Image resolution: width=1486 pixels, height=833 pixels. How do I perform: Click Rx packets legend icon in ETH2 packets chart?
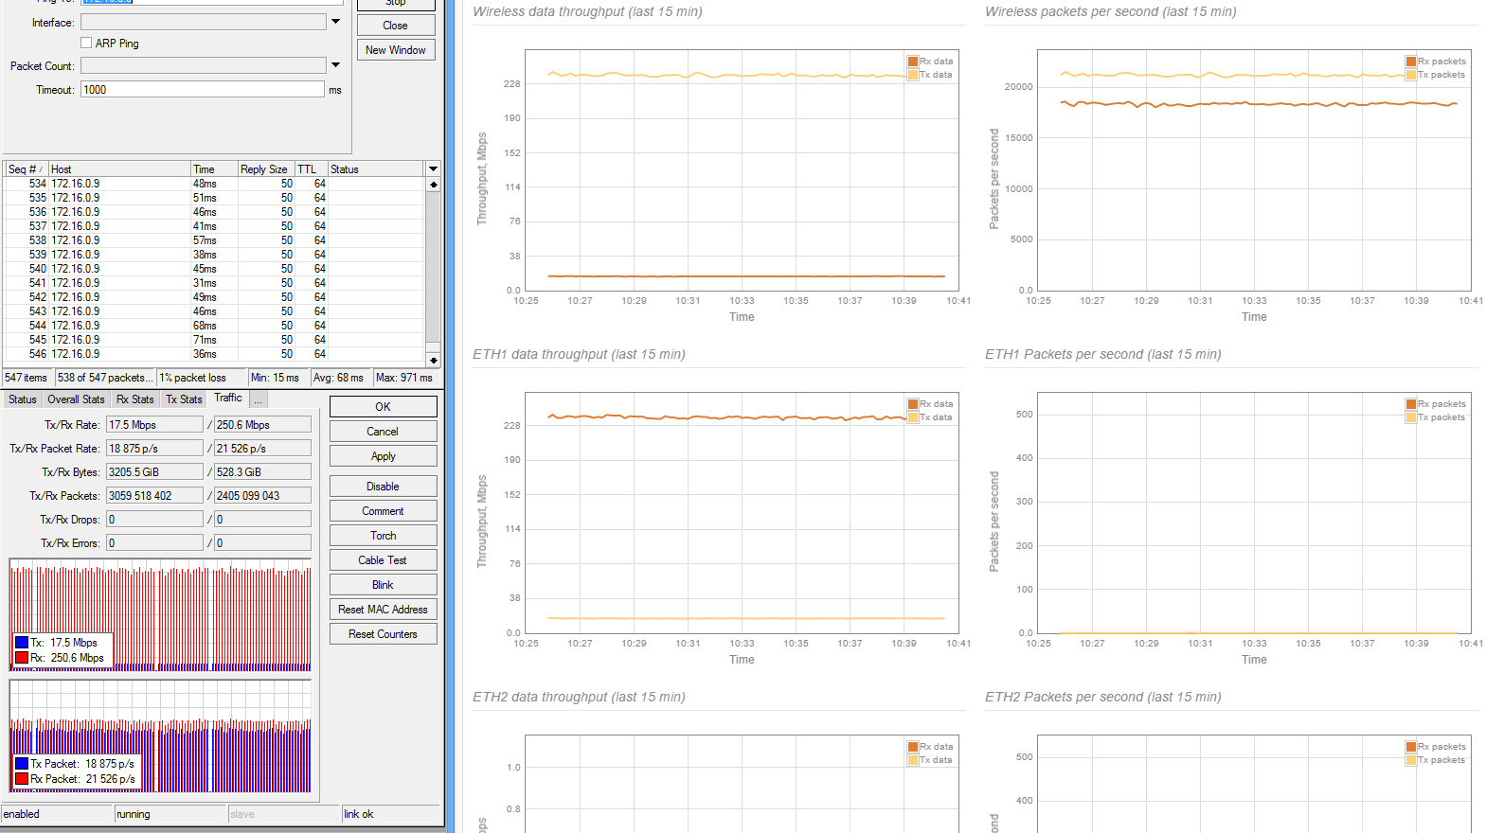click(1411, 747)
